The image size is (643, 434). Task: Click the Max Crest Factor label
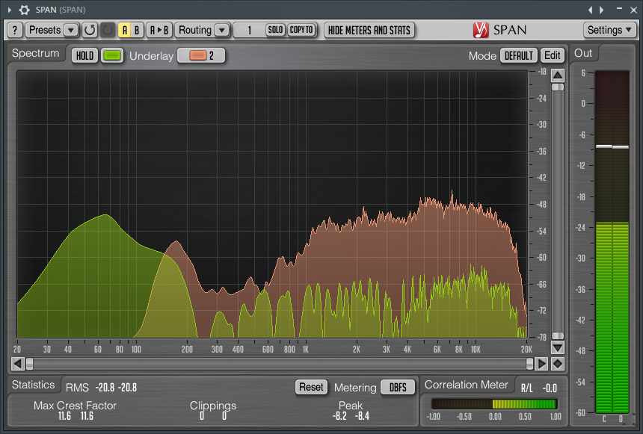(75, 406)
